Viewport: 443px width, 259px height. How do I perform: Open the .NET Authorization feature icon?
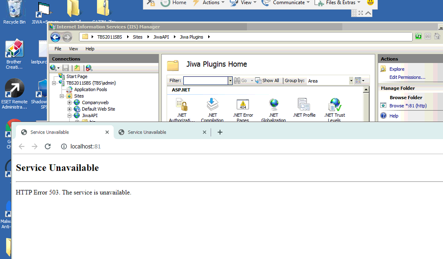coord(182,105)
